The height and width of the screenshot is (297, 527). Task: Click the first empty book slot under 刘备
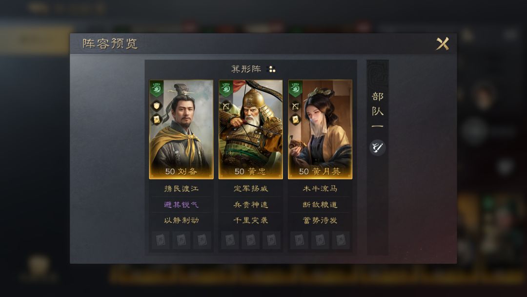[161, 240]
